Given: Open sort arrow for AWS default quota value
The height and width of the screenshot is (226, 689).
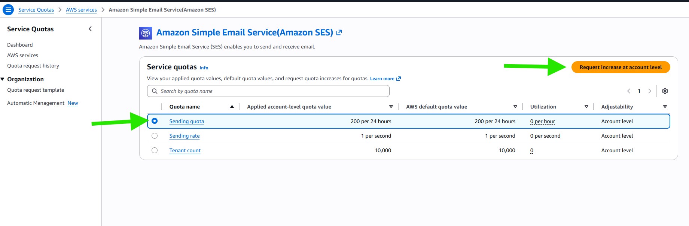Looking at the screenshot, I should [x=515, y=107].
